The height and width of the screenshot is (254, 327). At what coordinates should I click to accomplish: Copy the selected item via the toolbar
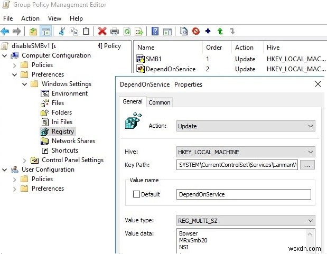[x=74, y=31]
